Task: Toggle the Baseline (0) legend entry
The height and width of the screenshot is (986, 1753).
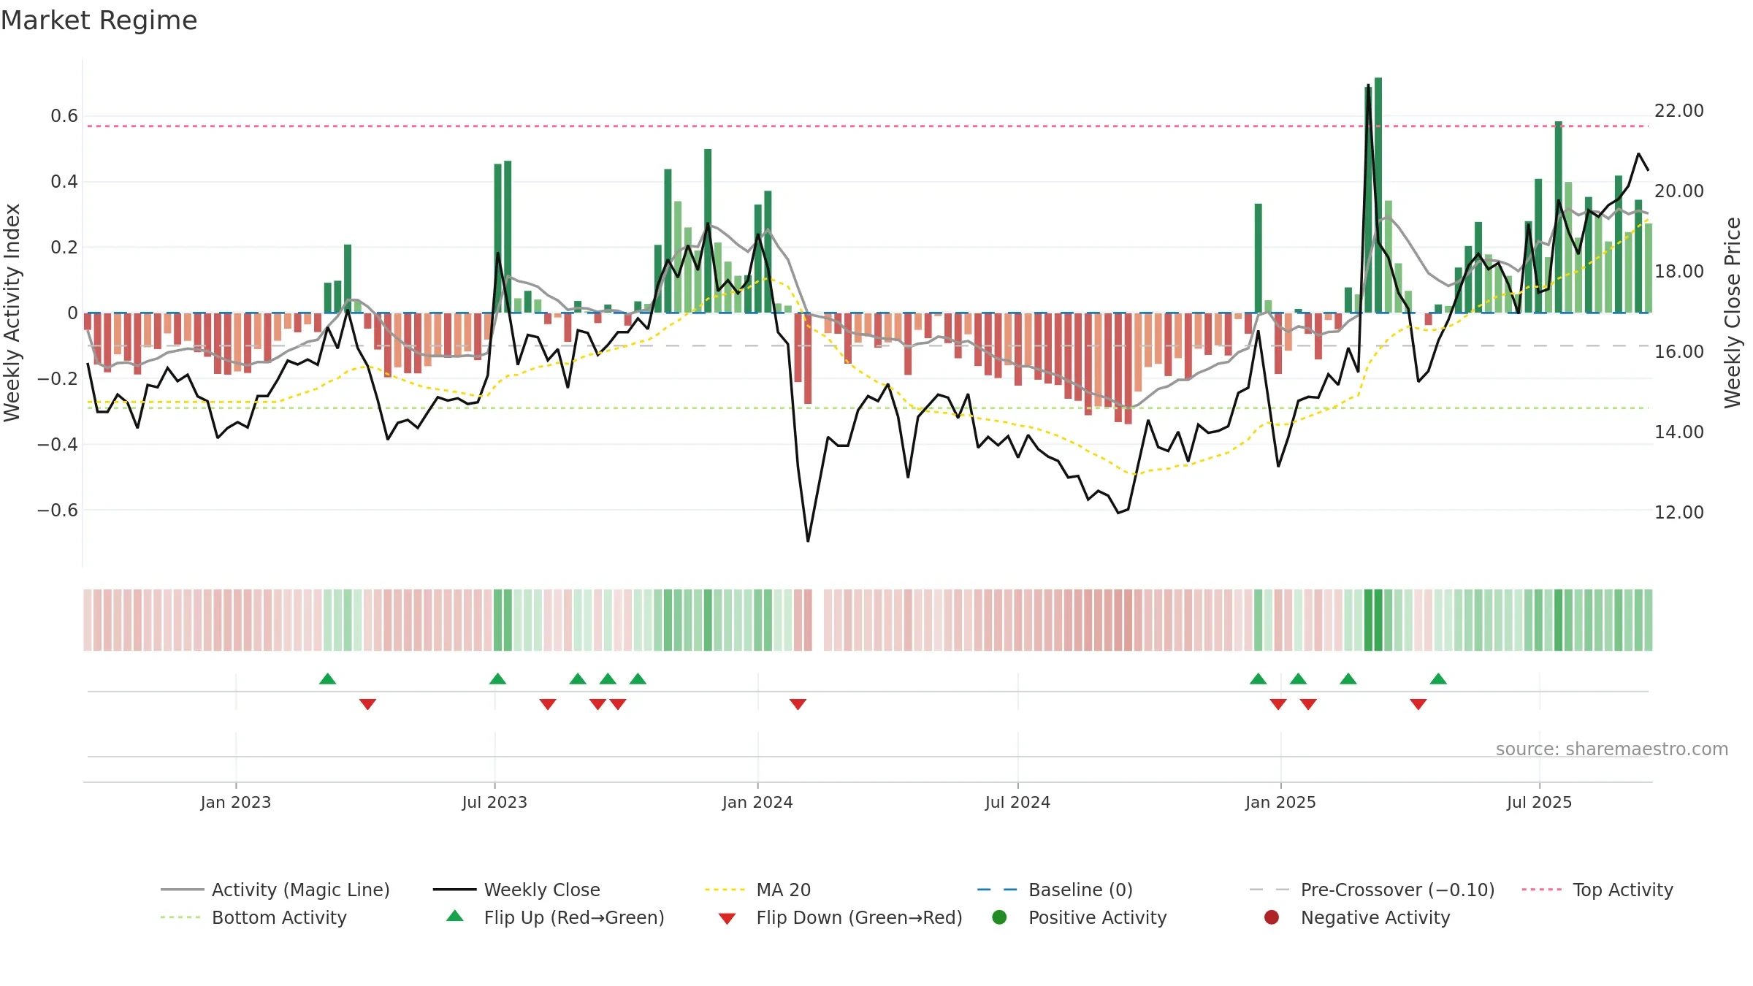Action: pyautogui.click(x=1055, y=890)
